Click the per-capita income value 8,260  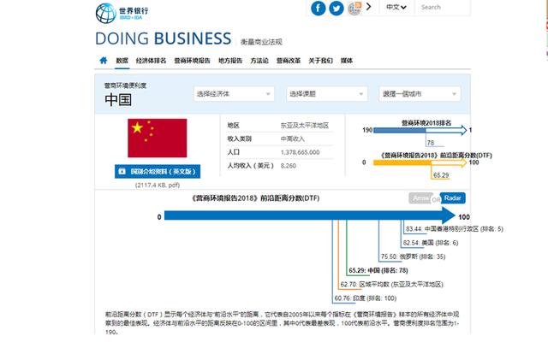(289, 165)
